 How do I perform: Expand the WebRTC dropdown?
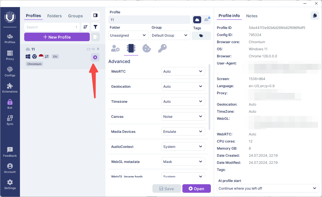click(183, 72)
